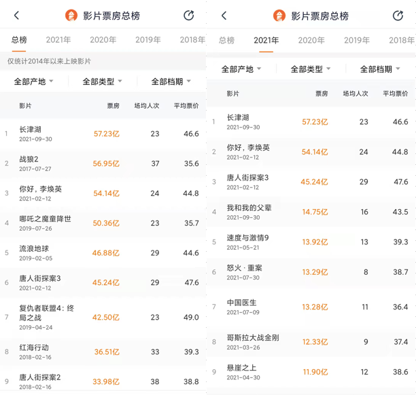Viewport: 416px width, 395px height.
Task: Tap the refresh icon in the left panel
Action: click(189, 16)
